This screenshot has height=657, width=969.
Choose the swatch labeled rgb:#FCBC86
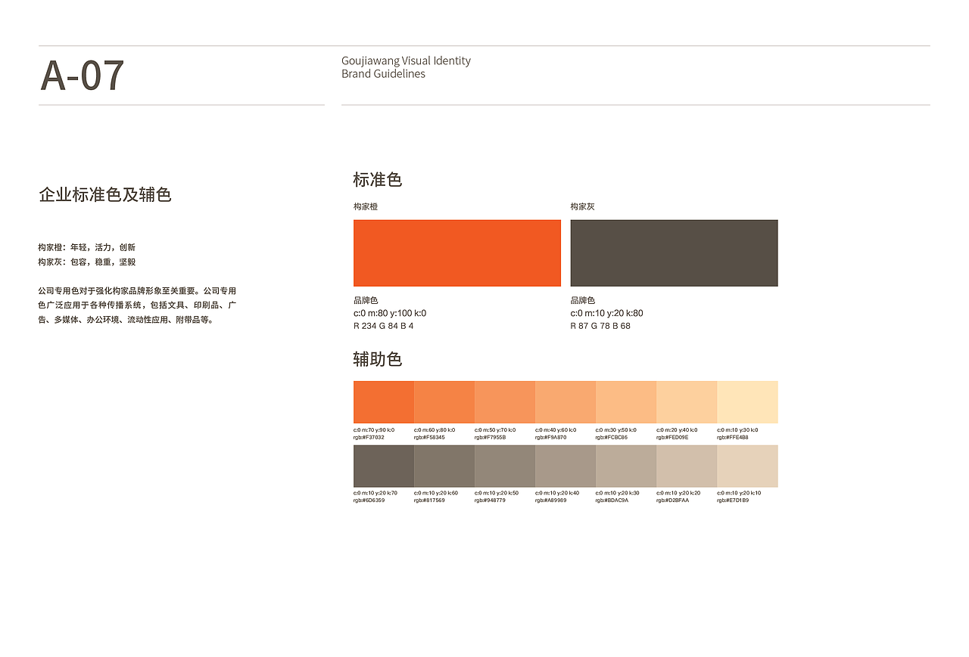[626, 402]
